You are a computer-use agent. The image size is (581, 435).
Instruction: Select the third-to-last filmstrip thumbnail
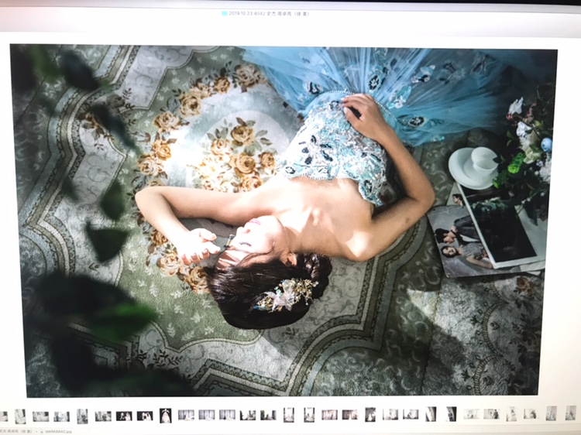[530, 414]
